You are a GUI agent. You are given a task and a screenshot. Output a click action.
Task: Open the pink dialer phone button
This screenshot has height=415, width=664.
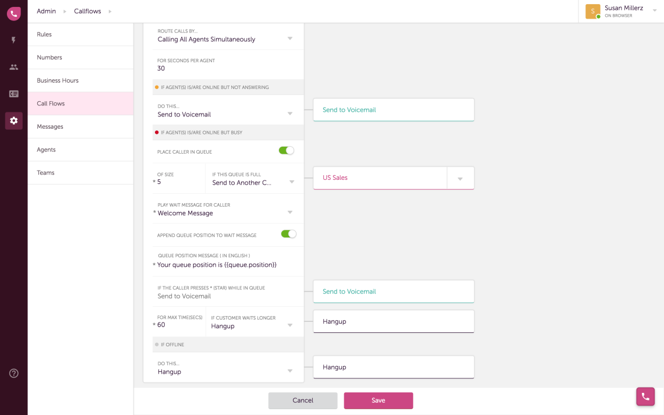point(645,396)
